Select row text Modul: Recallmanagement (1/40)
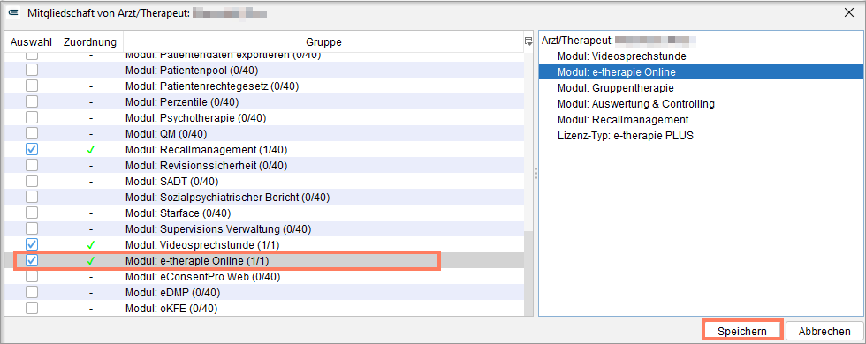866x344 pixels. pos(206,149)
